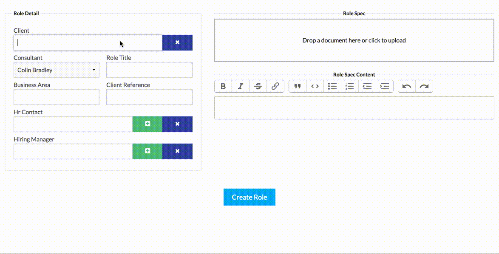Viewport: 499px width, 254px height.
Task: Insert a blockquote with quote icon
Action: (298, 86)
